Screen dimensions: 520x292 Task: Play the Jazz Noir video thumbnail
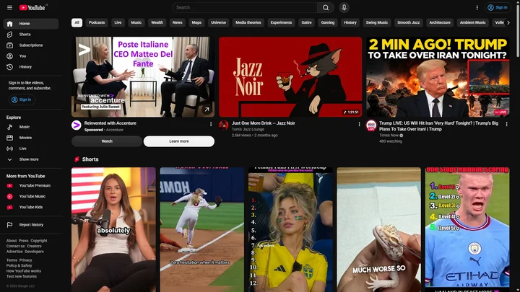290,77
